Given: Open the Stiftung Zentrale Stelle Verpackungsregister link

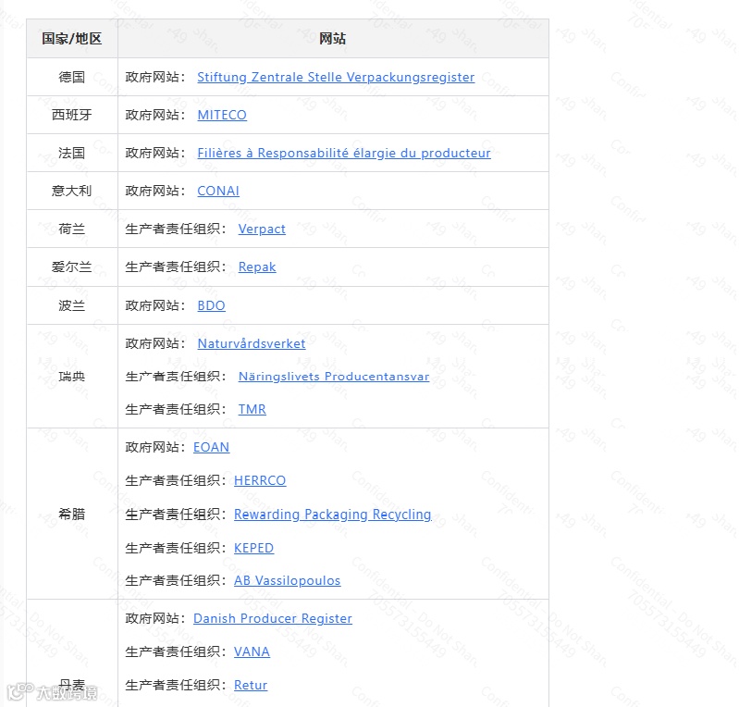Looking at the screenshot, I should 336,77.
